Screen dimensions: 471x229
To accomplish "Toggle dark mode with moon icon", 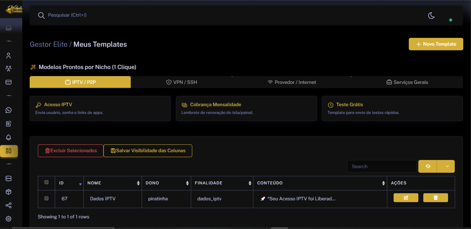I will pos(431,15).
